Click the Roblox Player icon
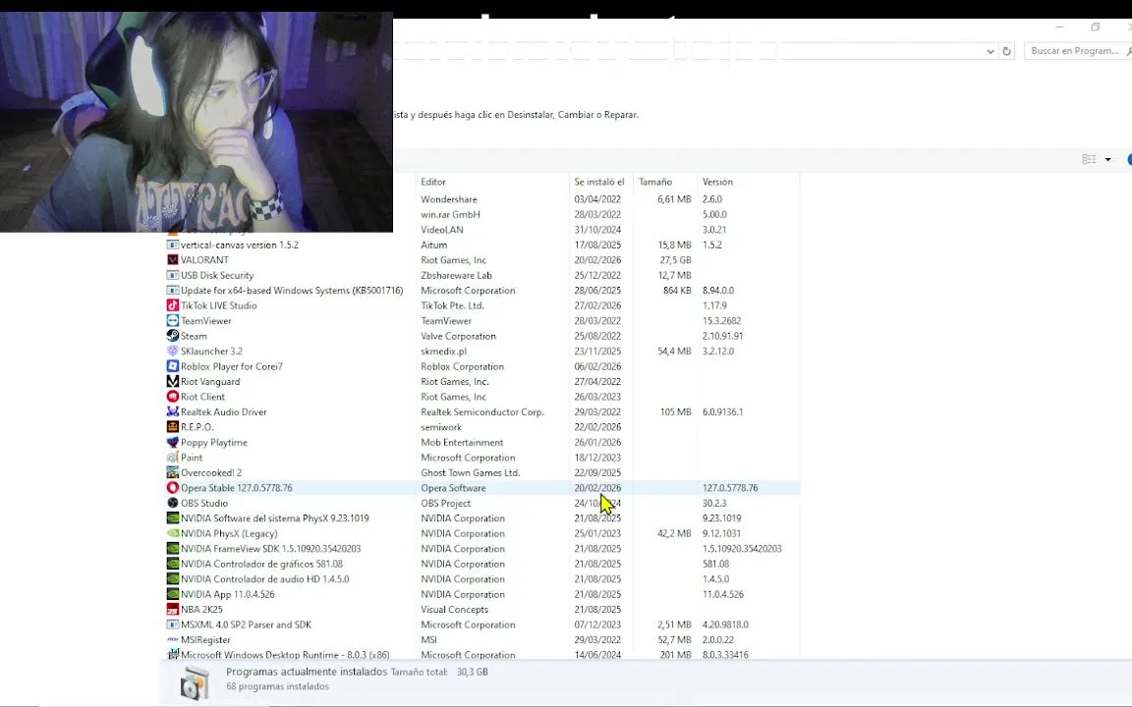The height and width of the screenshot is (707, 1132). [173, 365]
